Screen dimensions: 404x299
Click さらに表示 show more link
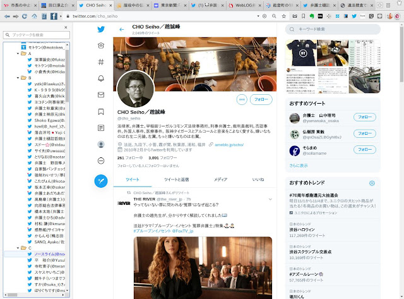tap(299, 166)
